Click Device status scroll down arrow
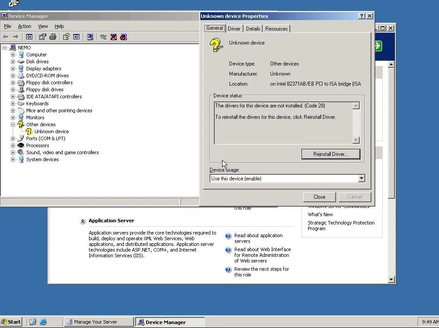Screen dimensions: 439x328 [x=356, y=140]
